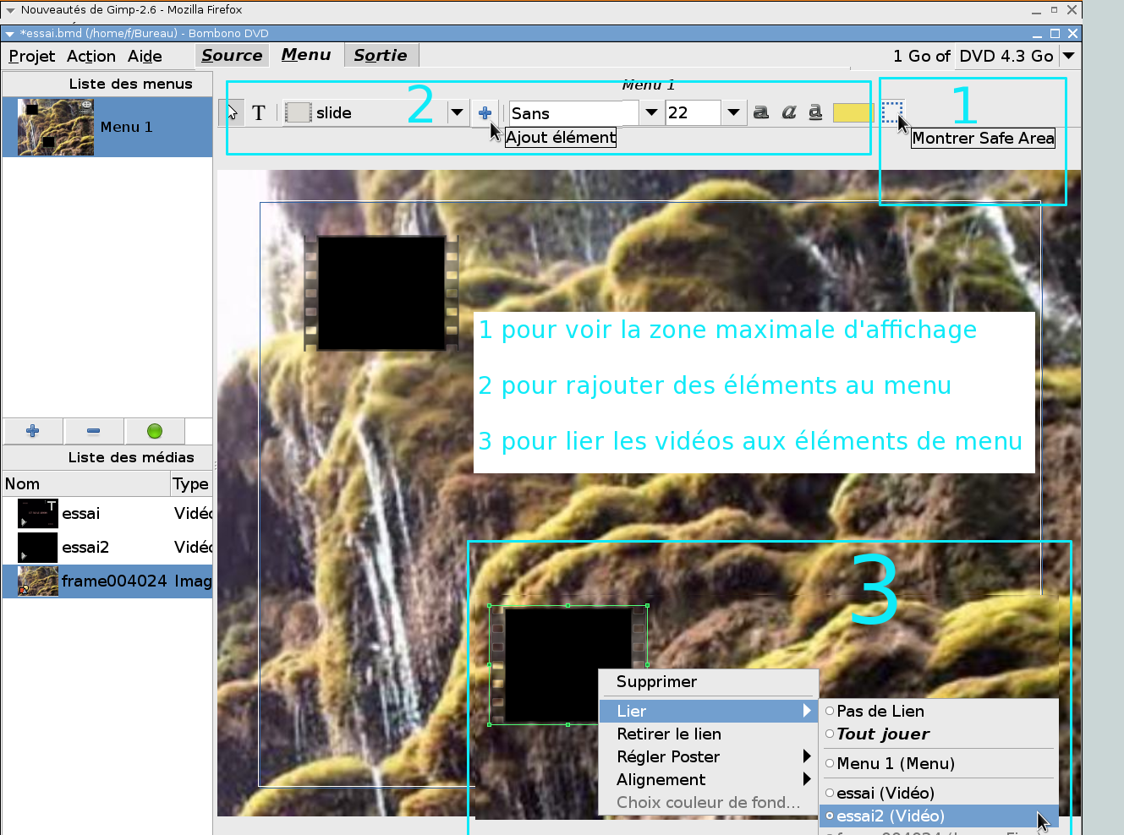The image size is (1124, 835).
Task: Expand the Sans font family dropdown
Action: click(651, 112)
